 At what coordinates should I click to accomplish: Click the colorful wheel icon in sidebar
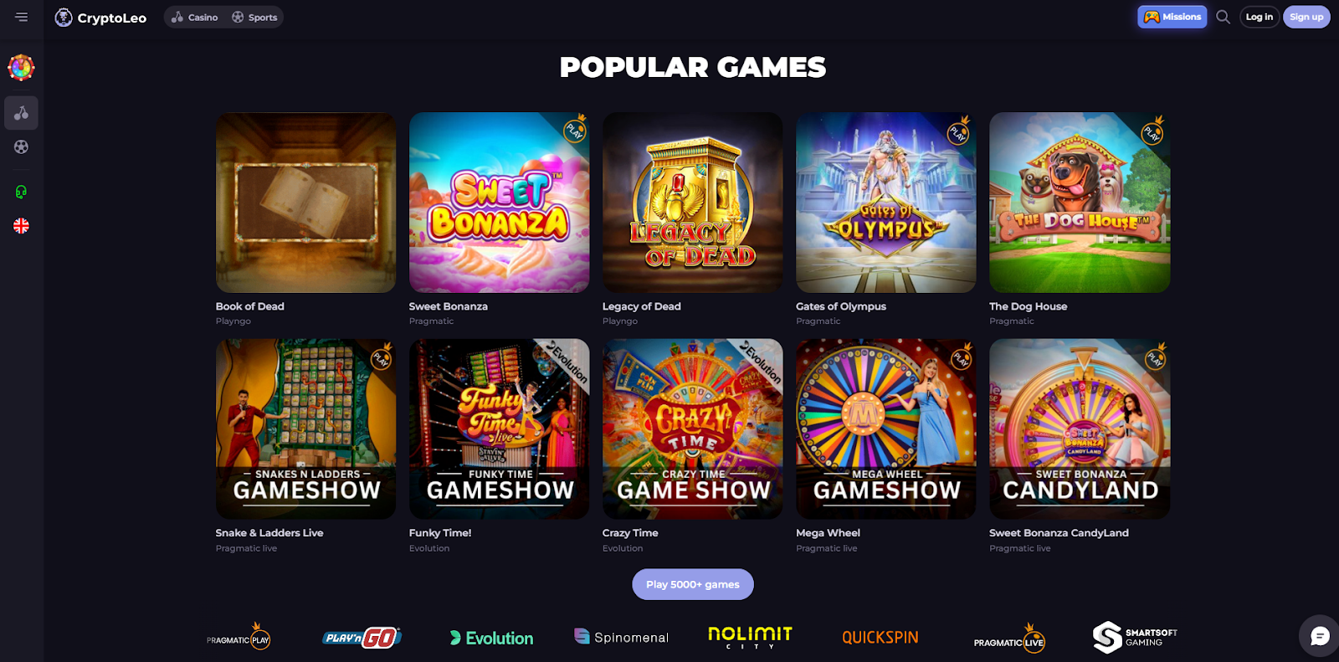tap(21, 67)
